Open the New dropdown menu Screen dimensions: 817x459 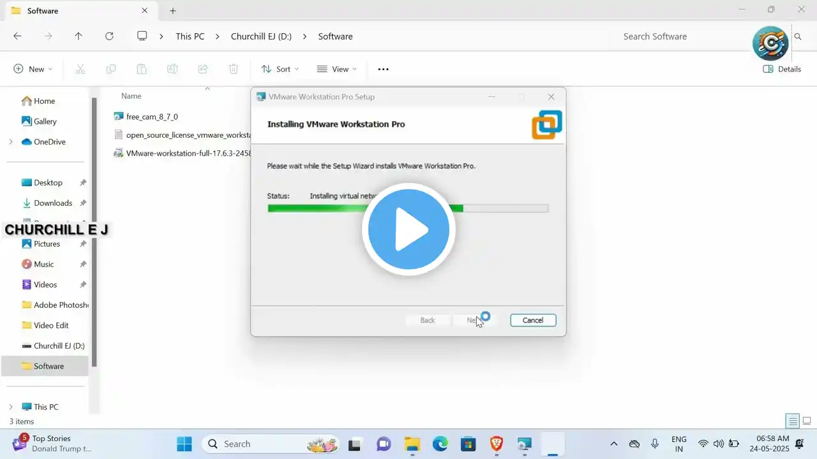pos(33,69)
